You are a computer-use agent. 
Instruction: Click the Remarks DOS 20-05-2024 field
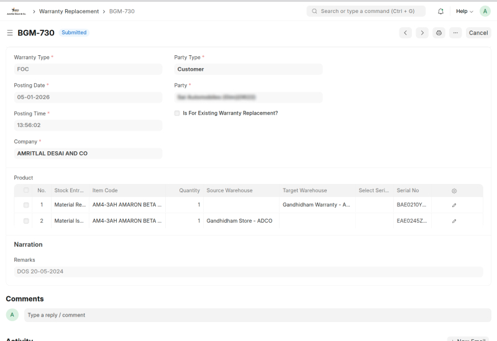coord(248,272)
